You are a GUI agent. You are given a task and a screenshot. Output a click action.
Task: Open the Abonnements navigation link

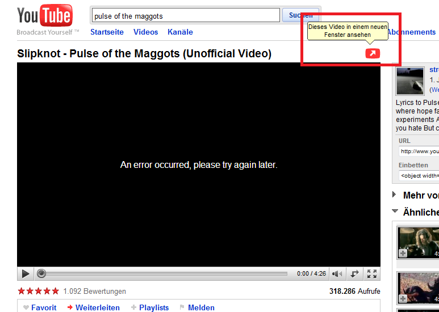point(412,32)
